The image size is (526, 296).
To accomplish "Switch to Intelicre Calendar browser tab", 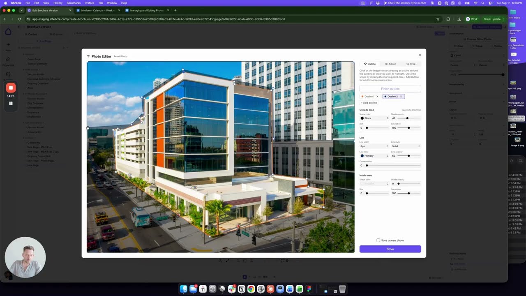I will (98, 10).
